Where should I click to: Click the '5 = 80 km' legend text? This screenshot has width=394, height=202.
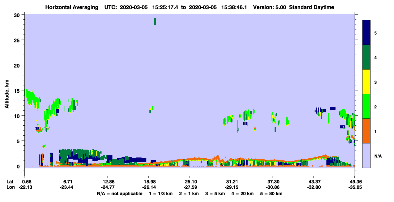(271, 194)
